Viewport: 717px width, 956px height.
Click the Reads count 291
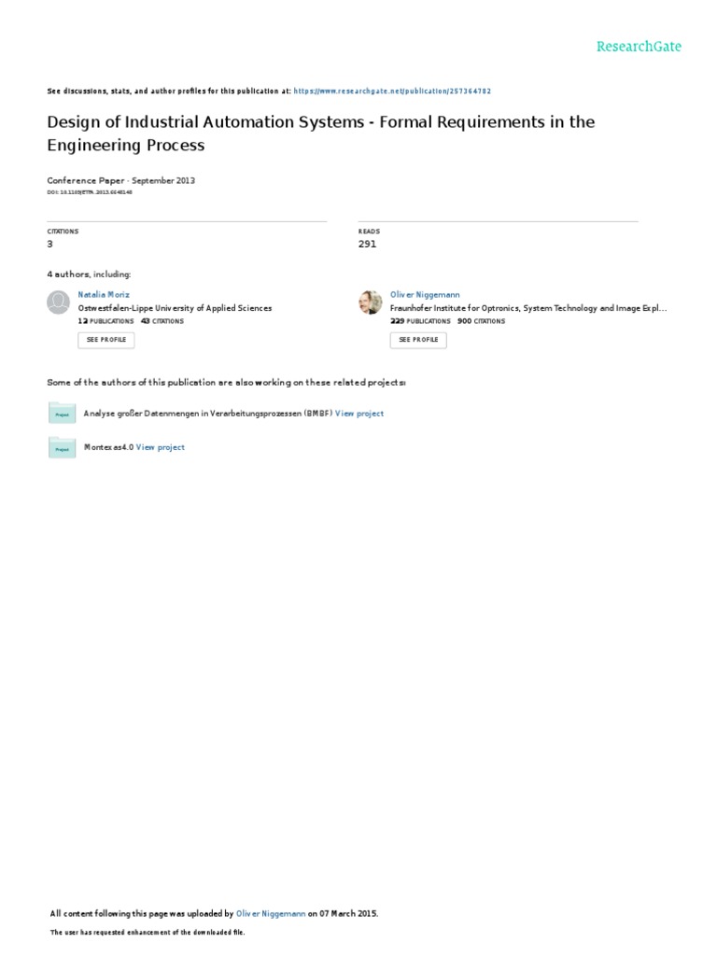[x=367, y=244]
